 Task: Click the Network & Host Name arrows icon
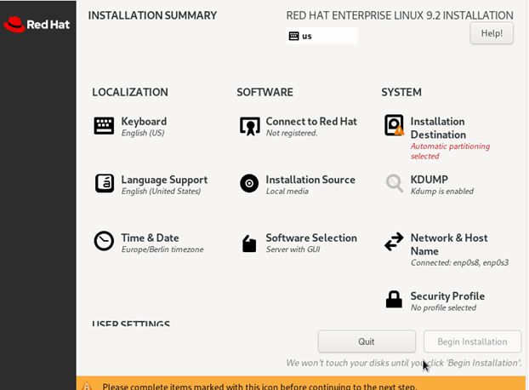[394, 242]
